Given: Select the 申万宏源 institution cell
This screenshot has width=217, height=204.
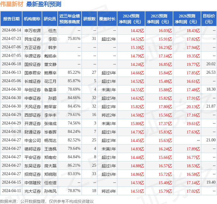Looking at the screenshot, I should (33, 31).
